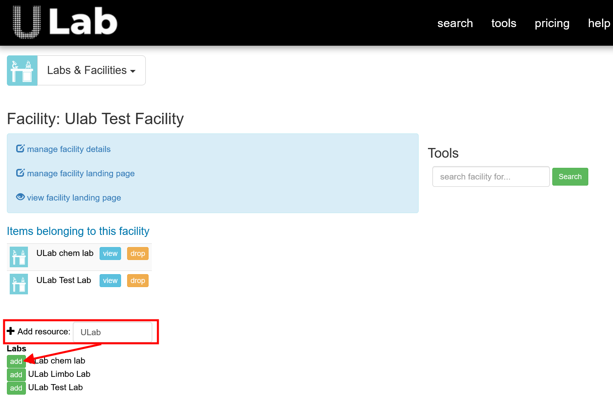The image size is (613, 410).
Task: Drop the ULab Test Lab item
Action: 138,281
